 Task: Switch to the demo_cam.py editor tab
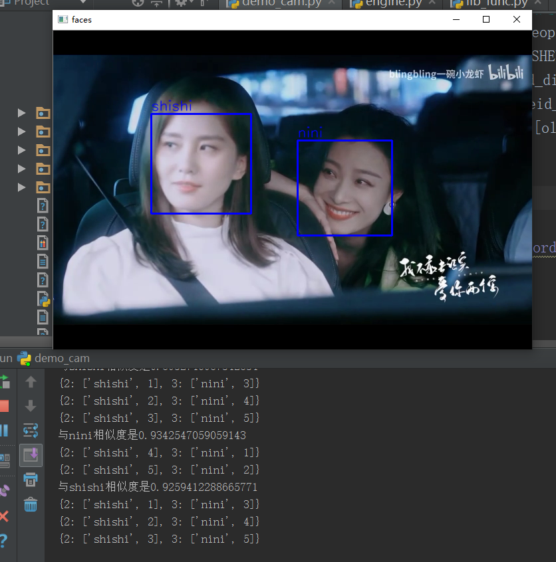coord(281,4)
